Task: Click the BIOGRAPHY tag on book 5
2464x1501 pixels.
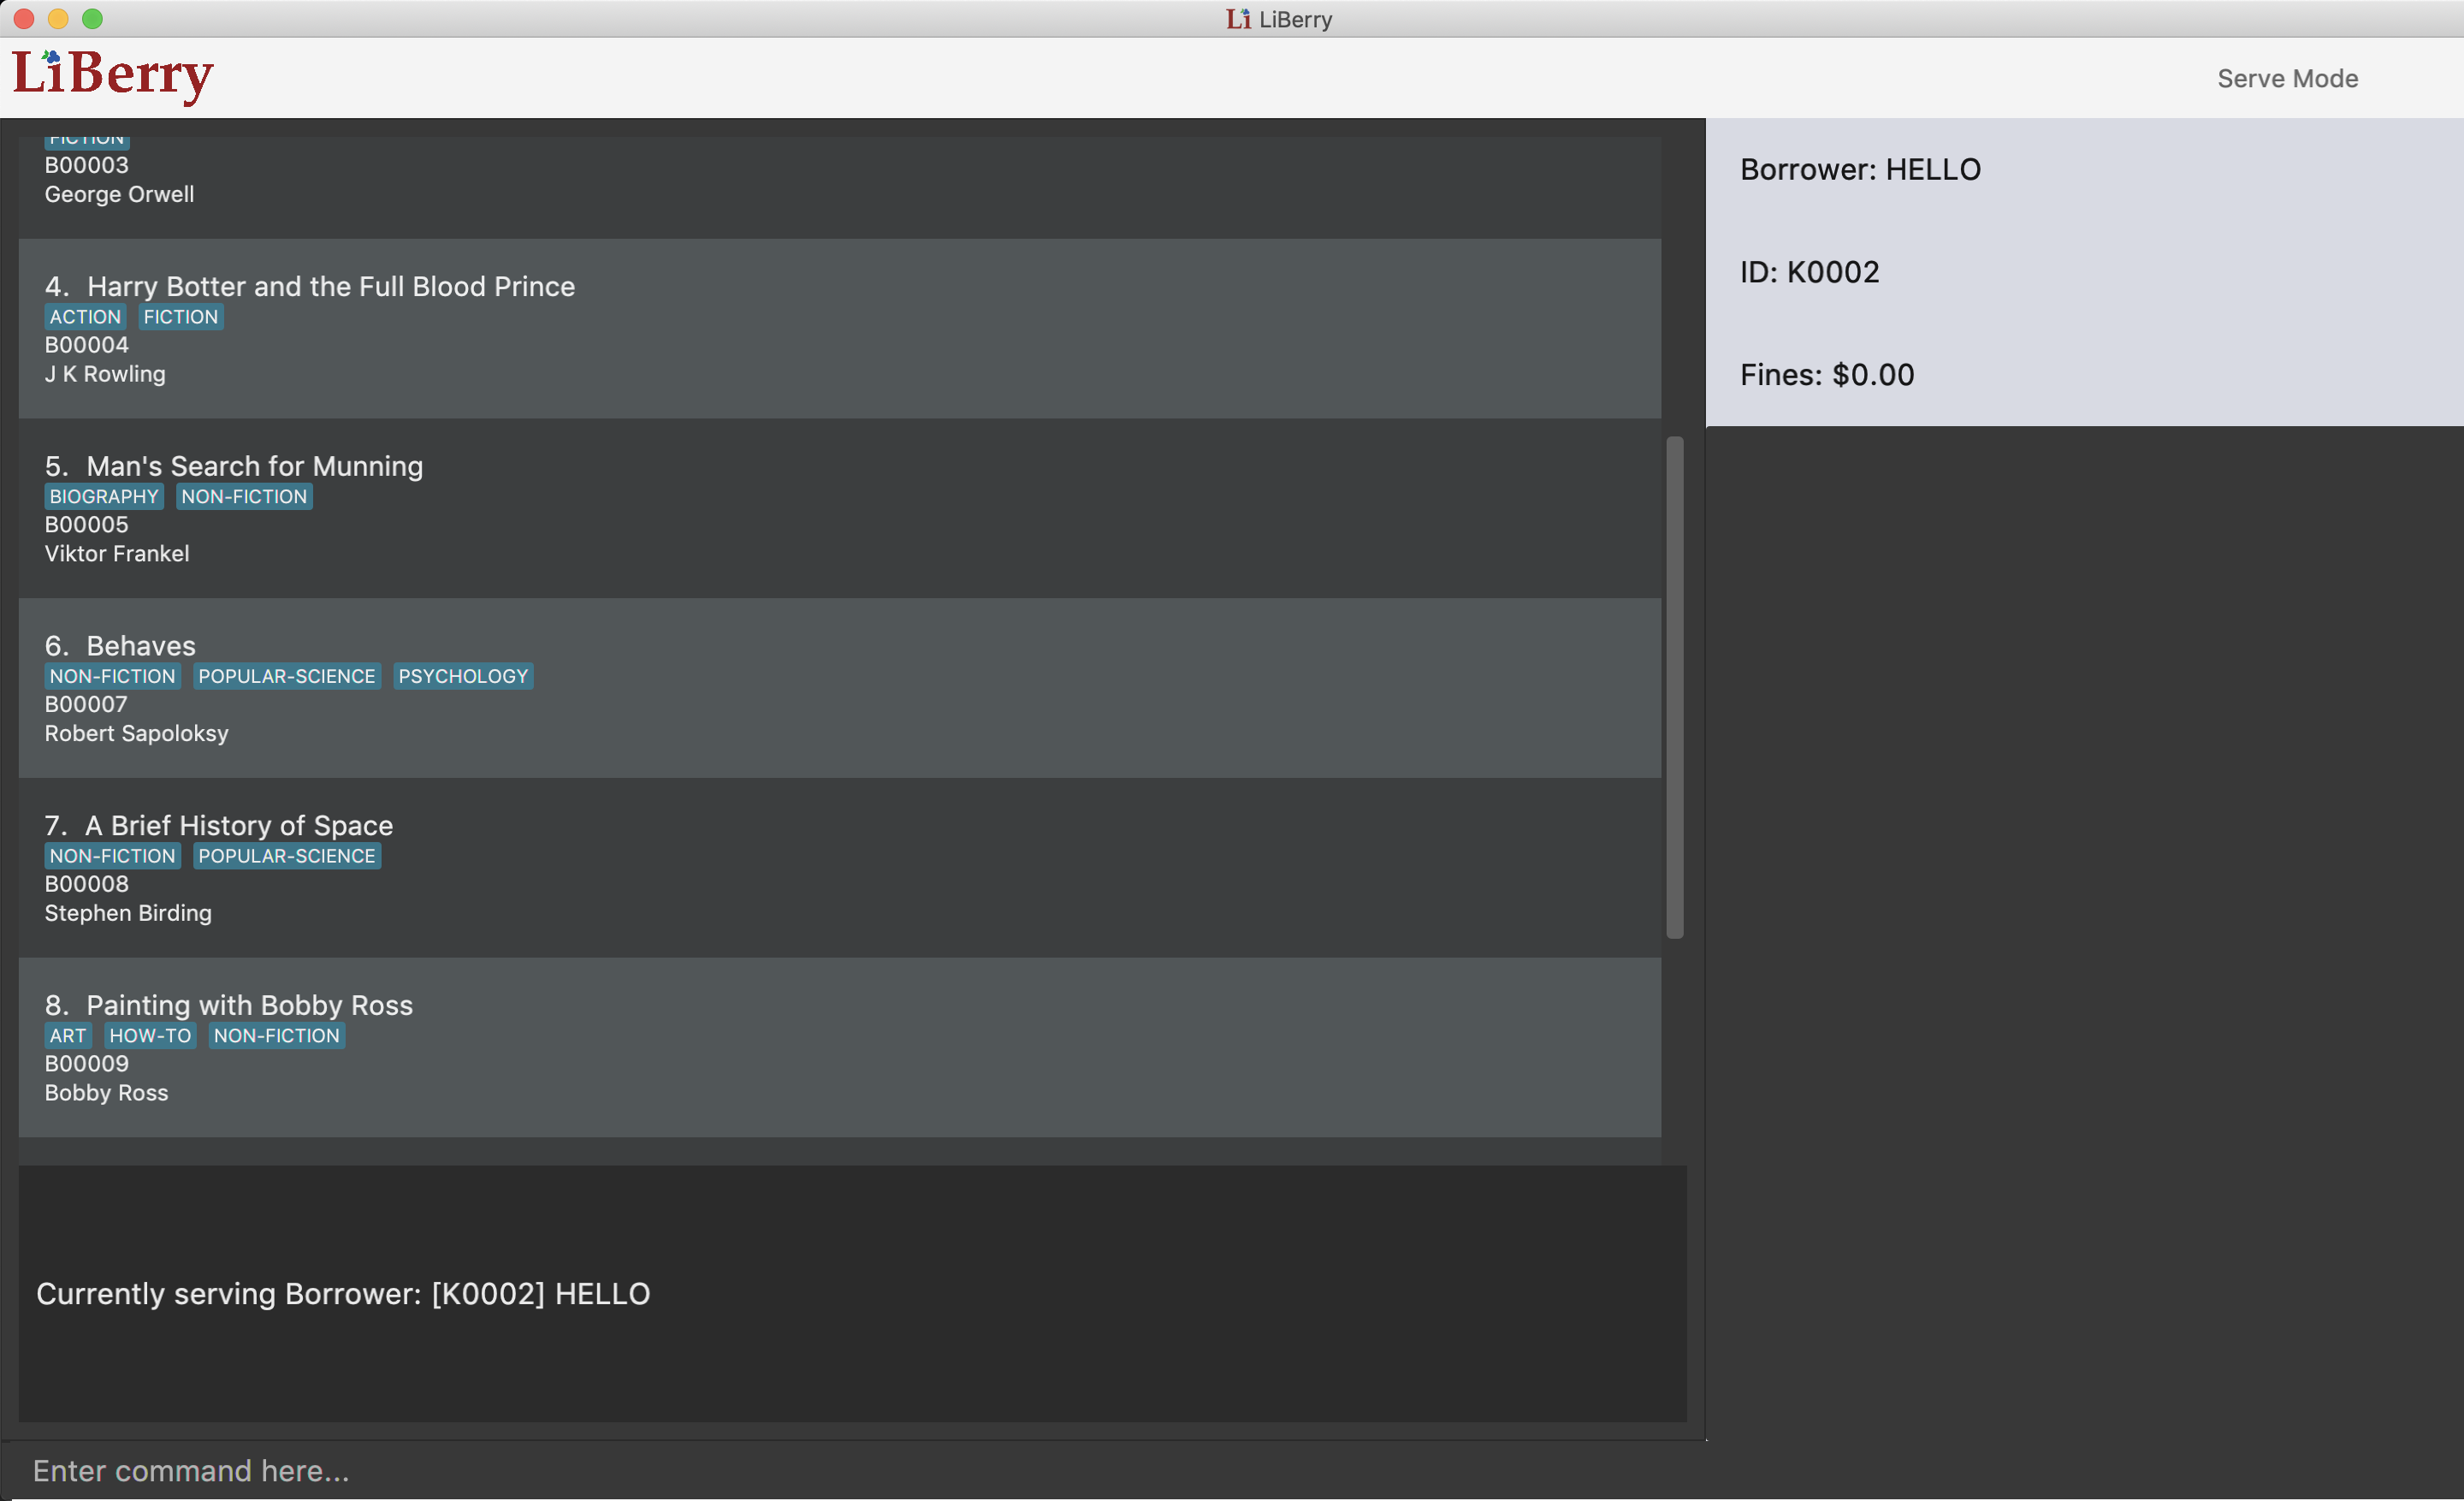Action: pyautogui.click(x=104, y=497)
